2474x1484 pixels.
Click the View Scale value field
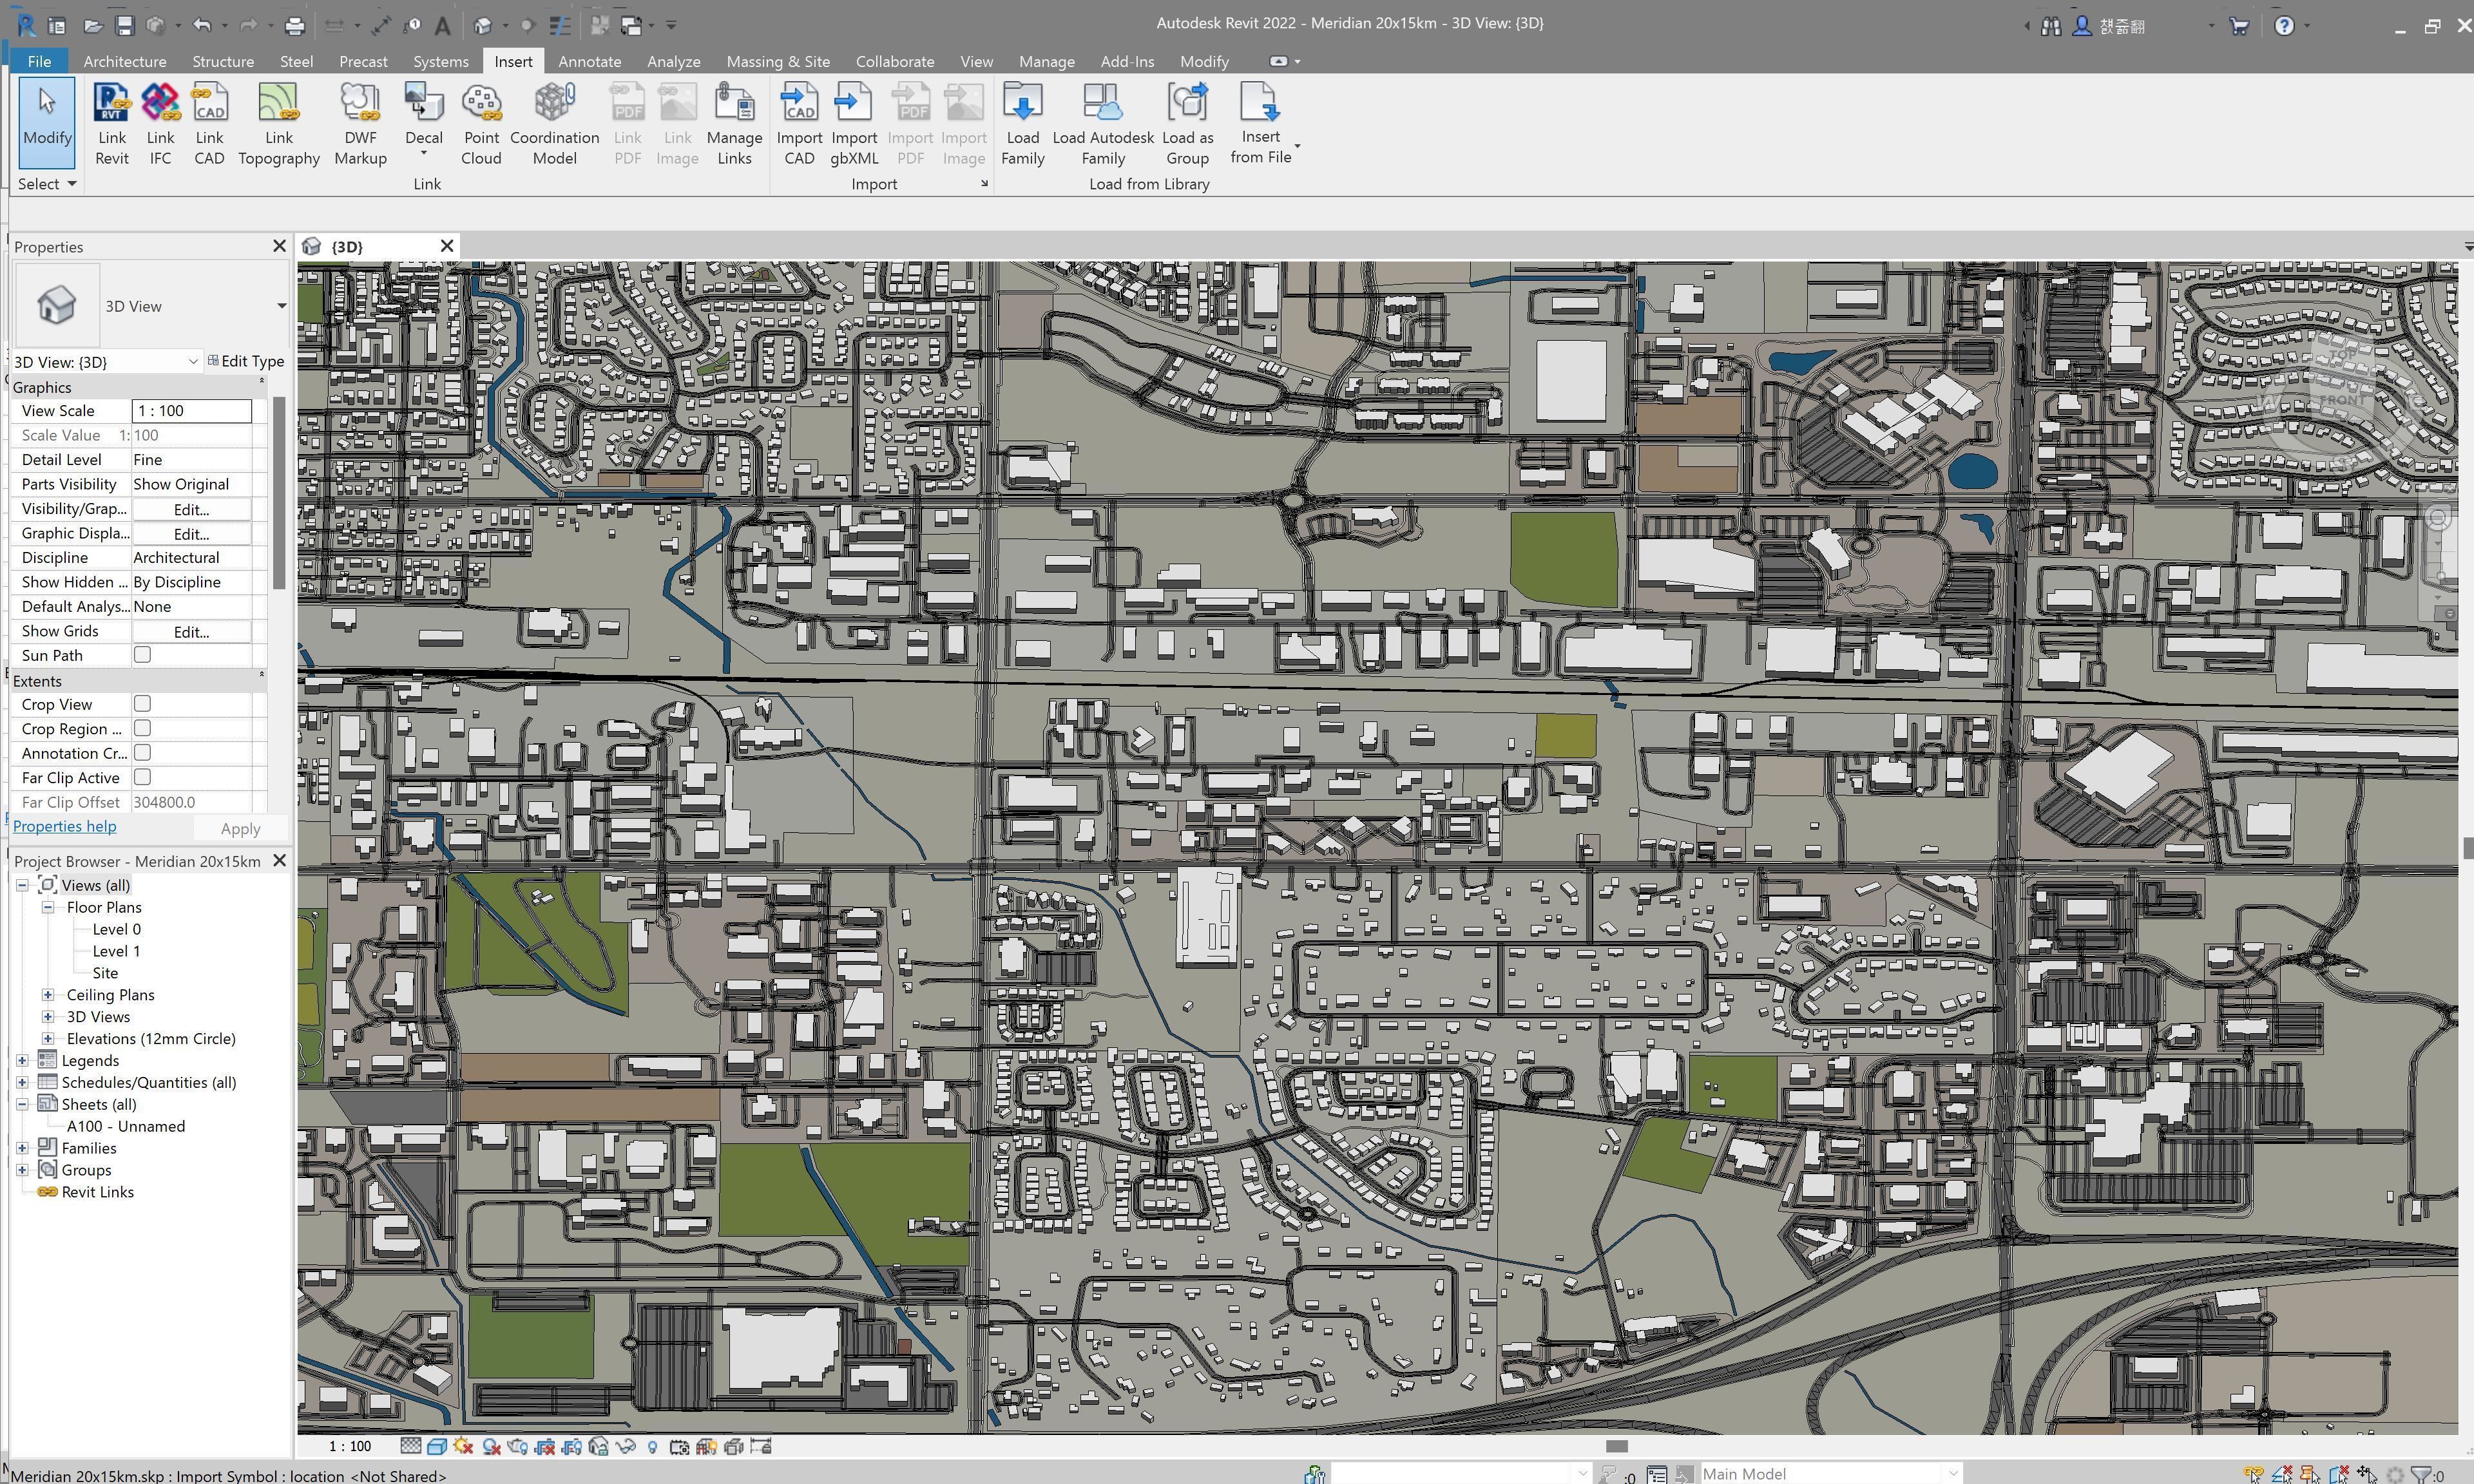click(191, 411)
